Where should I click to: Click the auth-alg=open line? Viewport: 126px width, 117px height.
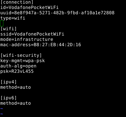coord(18,66)
